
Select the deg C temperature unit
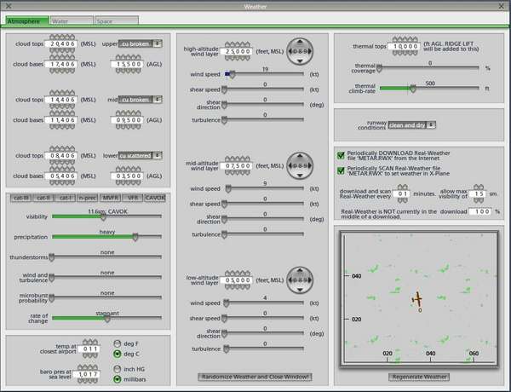118,354
